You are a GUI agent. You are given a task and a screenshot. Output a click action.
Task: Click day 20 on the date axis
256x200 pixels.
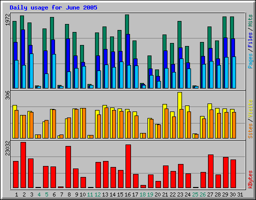(x=157, y=194)
